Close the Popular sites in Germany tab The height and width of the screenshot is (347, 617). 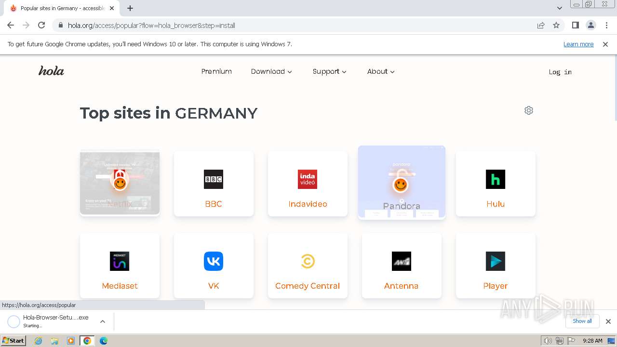pyautogui.click(x=112, y=8)
